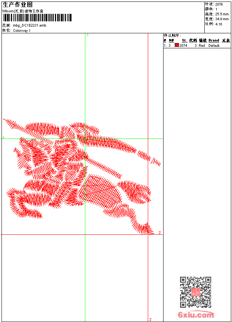The width and height of the screenshot is (232, 322).
Task: Click the 25.5 mm height value
Action: point(222,14)
